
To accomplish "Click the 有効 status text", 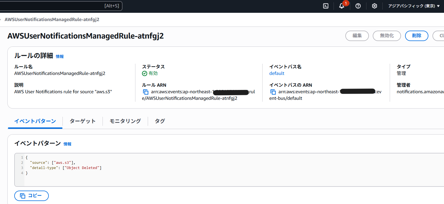I will pos(153,73).
